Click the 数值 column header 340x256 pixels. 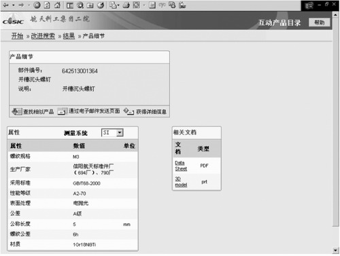(79, 146)
